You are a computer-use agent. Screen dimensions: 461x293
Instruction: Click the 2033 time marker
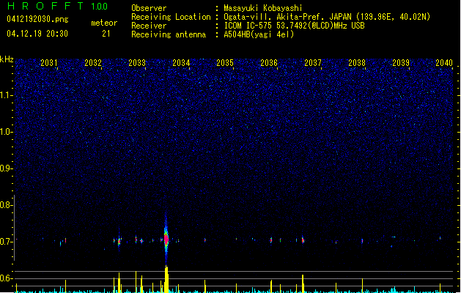click(x=137, y=63)
